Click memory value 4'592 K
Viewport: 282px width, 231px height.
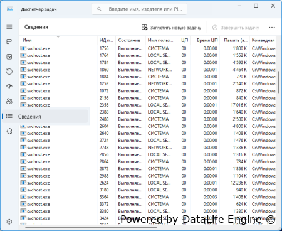click(240, 62)
